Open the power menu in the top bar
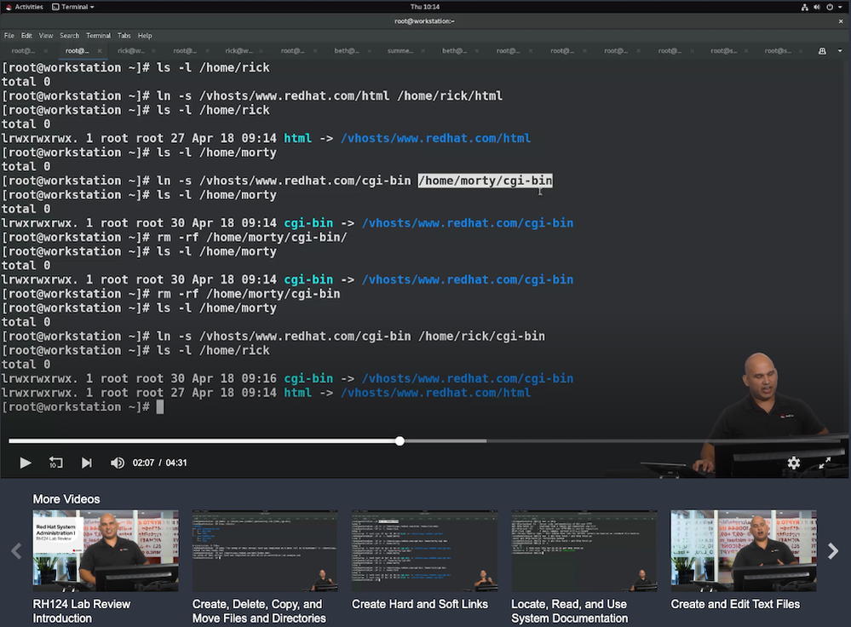The height and width of the screenshot is (627, 851). 830,7
